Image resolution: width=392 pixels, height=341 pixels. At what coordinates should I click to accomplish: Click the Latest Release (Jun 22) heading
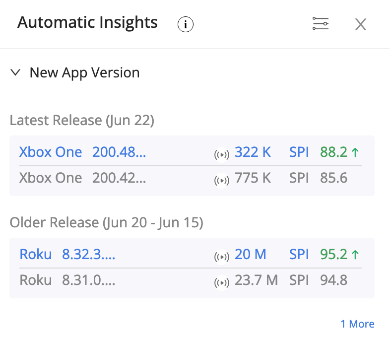coord(82,121)
